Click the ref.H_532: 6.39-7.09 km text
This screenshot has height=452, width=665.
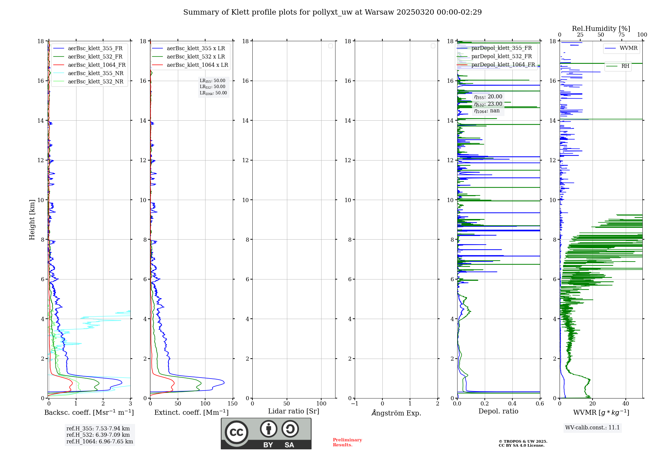(98, 435)
